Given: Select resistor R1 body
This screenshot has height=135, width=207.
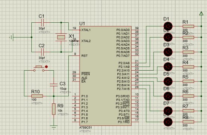Looking at the screenshot, I should coord(188,26).
